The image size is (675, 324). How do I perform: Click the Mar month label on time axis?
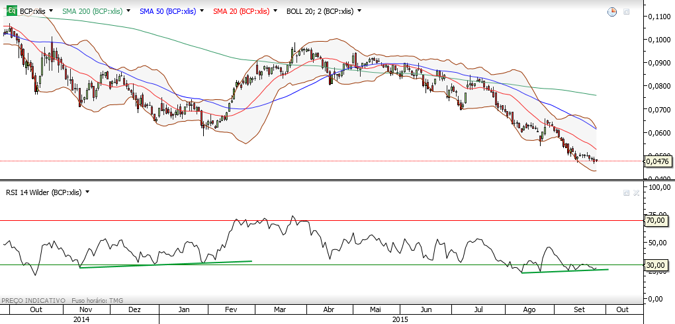click(x=281, y=310)
